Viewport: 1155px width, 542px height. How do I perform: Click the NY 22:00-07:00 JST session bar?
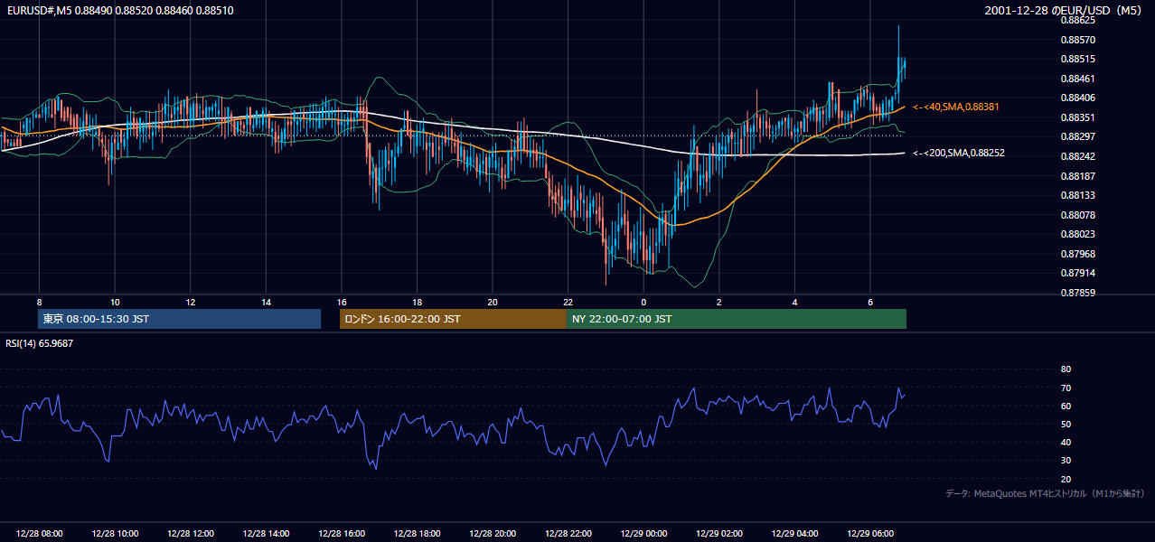(x=737, y=319)
